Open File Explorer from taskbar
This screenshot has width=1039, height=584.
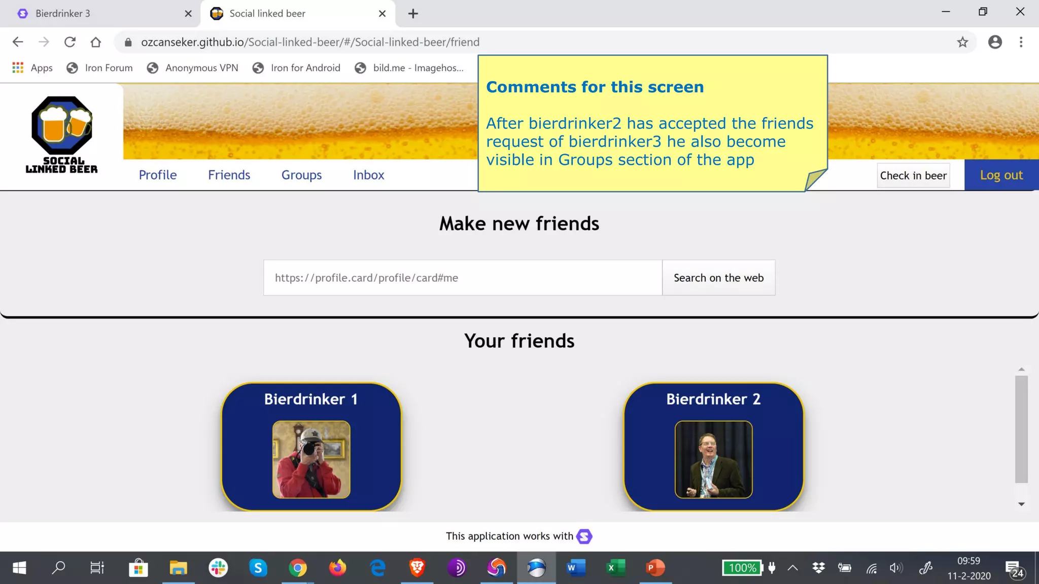[178, 568]
